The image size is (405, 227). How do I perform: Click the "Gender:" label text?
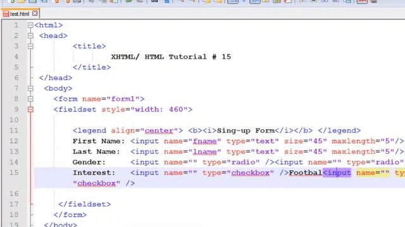pyautogui.click(x=89, y=162)
